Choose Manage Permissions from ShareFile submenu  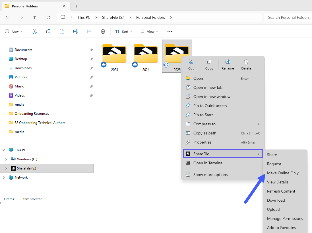coord(285,218)
